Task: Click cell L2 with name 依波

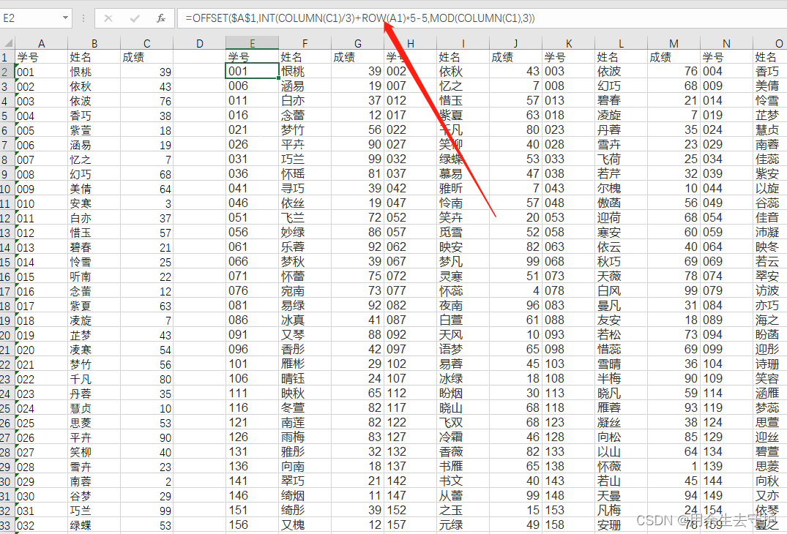Action: tap(621, 71)
